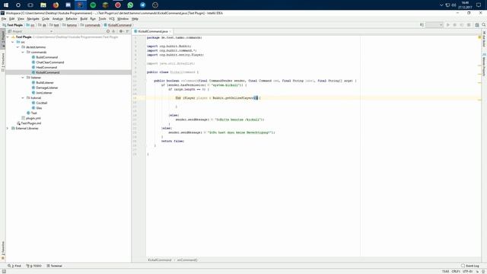Screen dimensions: 487x274
Task: Open Firefox from the taskbar
Action: click(x=56, y=5)
